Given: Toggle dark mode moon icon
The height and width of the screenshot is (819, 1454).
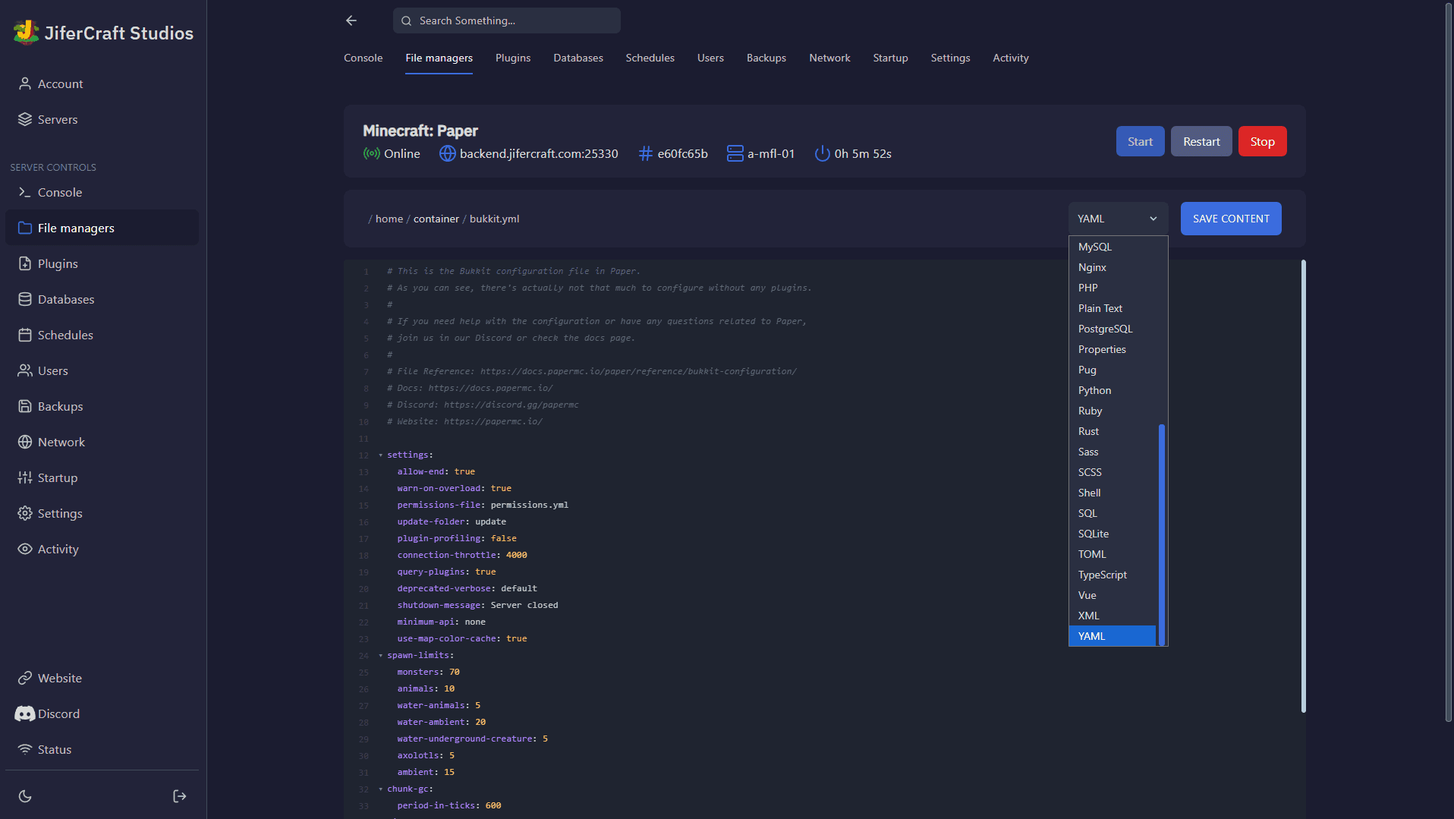Looking at the screenshot, I should [25, 796].
